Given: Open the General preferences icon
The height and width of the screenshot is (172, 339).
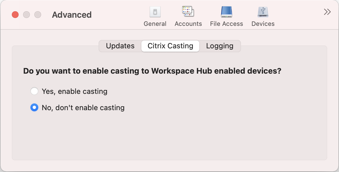Looking at the screenshot, I should click(x=155, y=12).
